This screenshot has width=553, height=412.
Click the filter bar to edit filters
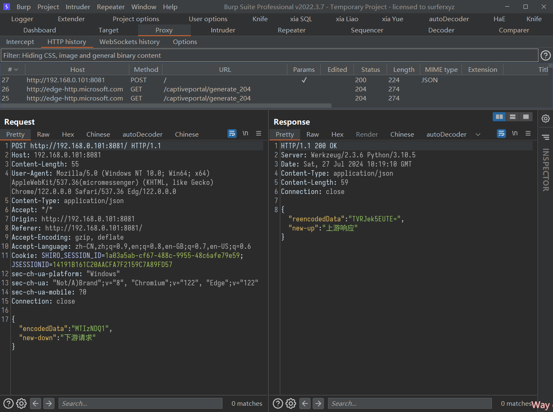pos(269,55)
